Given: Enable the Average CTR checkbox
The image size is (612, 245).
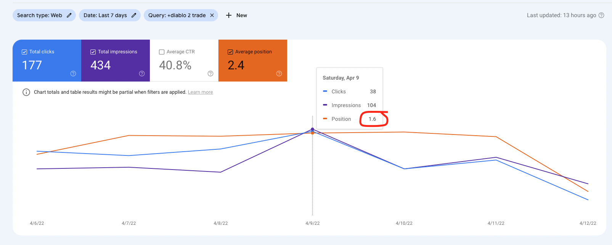Looking at the screenshot, I should click(x=162, y=52).
